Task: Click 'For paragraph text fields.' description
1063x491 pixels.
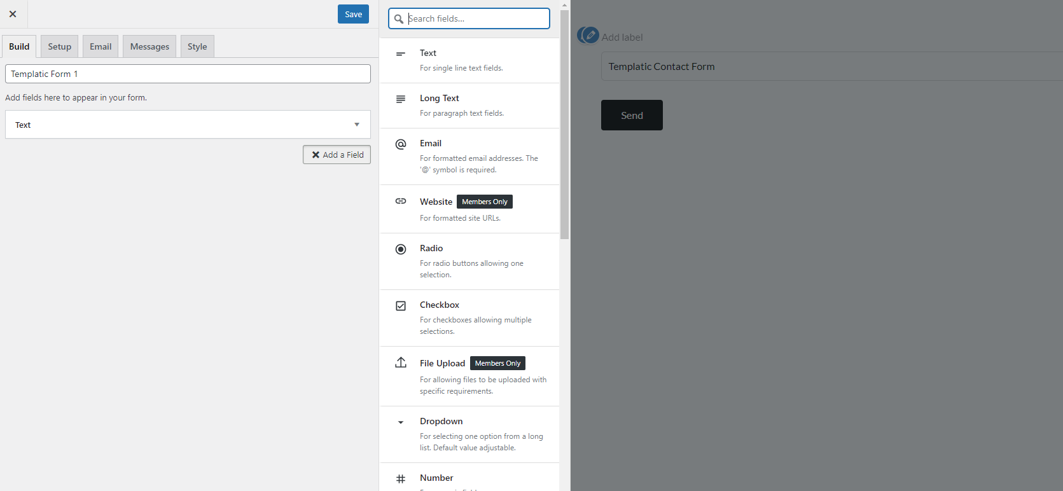Action: tap(462, 113)
